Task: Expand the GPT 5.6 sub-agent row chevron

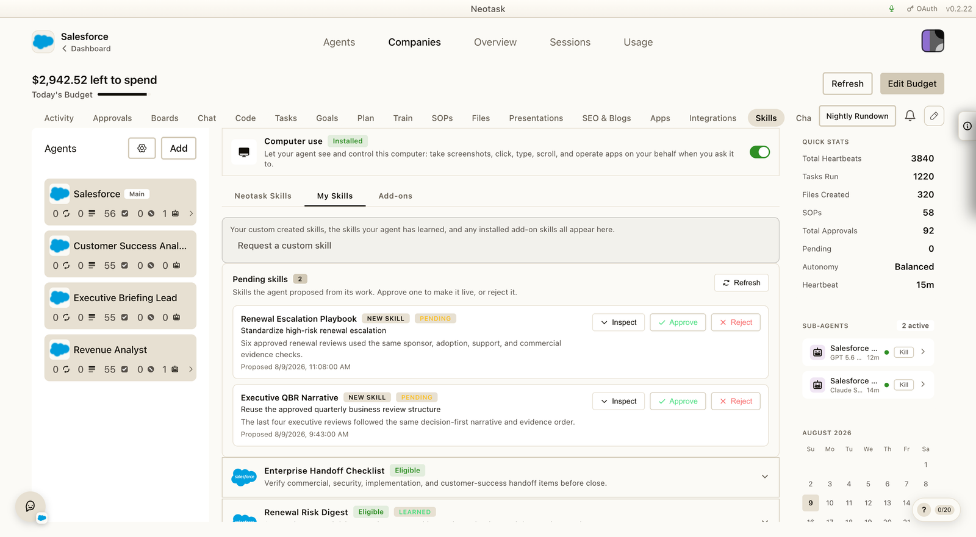Action: pos(923,352)
